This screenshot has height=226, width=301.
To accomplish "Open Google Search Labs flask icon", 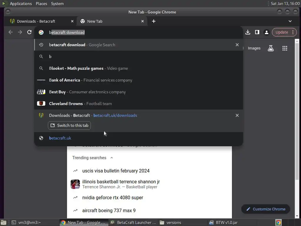I will point(271,48).
